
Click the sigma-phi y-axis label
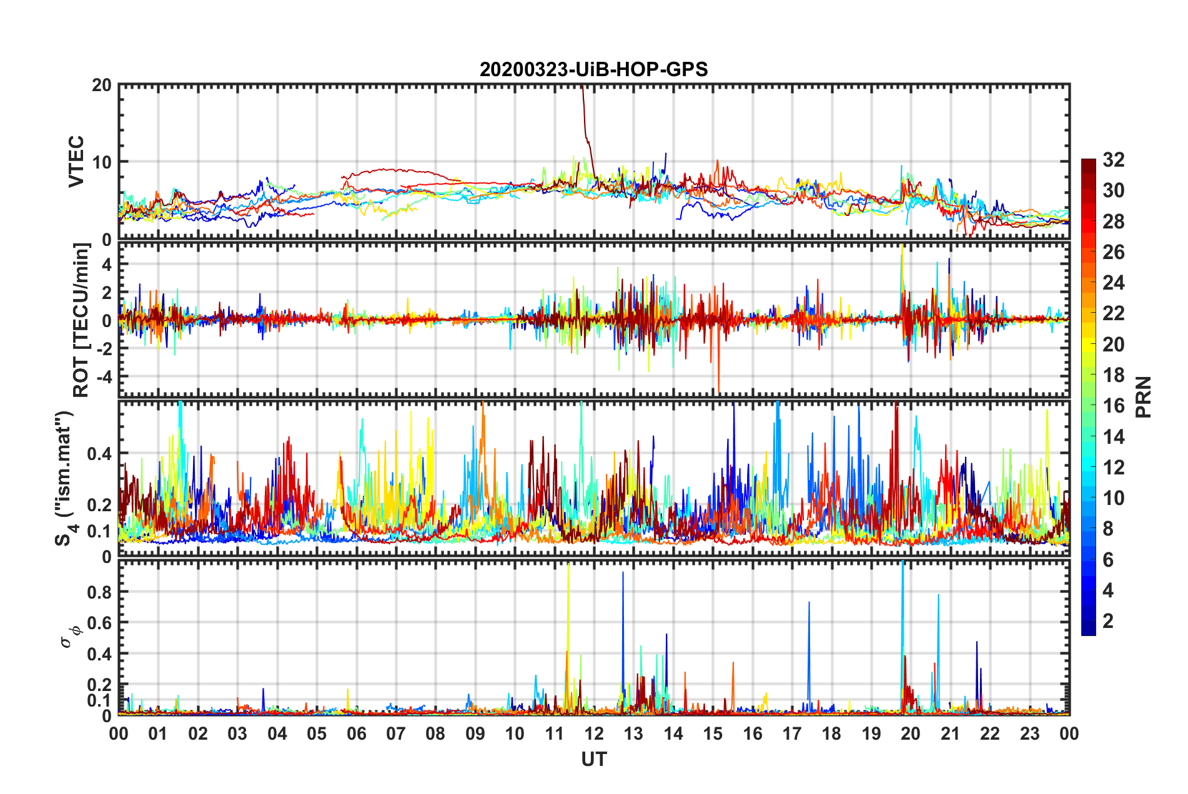tap(71, 636)
